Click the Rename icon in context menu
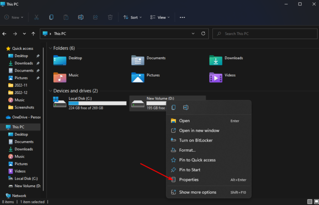Image resolution: width=319 pixels, height=205 pixels. point(185,108)
